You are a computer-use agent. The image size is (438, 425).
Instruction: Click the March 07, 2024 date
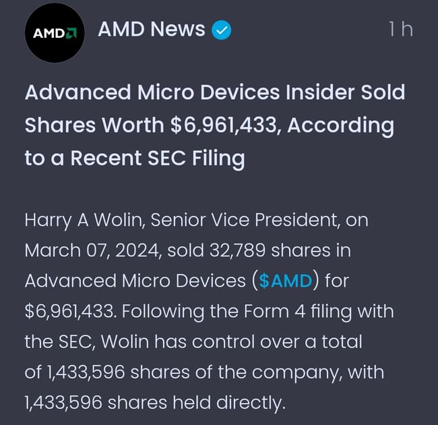[x=92, y=250]
